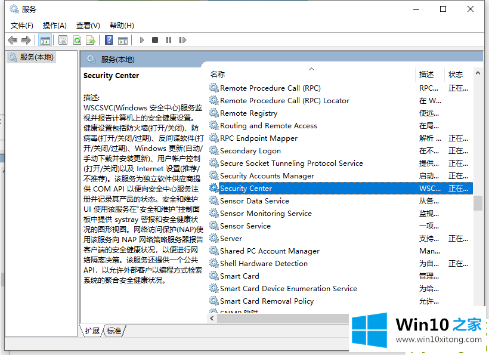
Task: Click the horizontal scrollbar left arrow
Action: [212, 318]
